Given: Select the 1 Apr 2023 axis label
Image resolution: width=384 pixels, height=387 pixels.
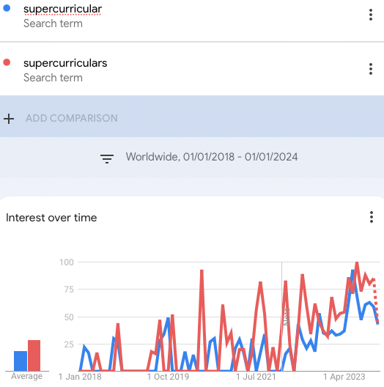Looking at the screenshot, I should [x=344, y=377].
